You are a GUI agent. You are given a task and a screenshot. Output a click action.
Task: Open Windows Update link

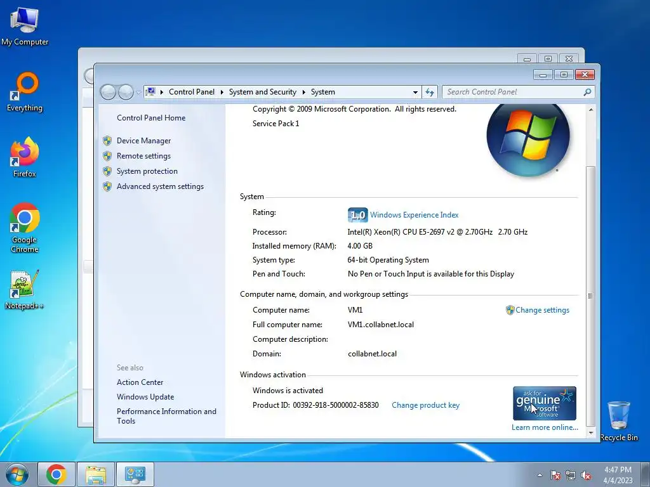coord(145,397)
